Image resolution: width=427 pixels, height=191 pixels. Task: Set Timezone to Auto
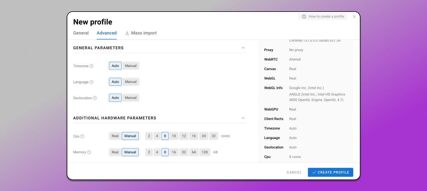click(x=115, y=66)
